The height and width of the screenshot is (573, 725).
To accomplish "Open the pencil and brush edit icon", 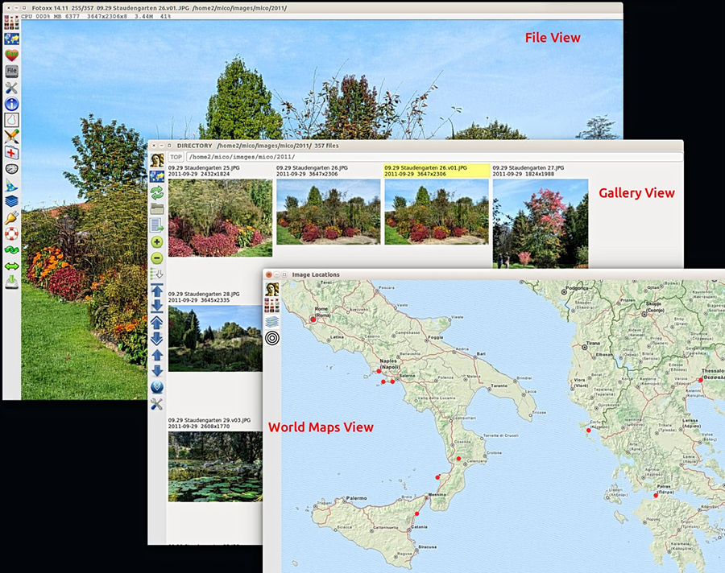I will tap(11, 136).
